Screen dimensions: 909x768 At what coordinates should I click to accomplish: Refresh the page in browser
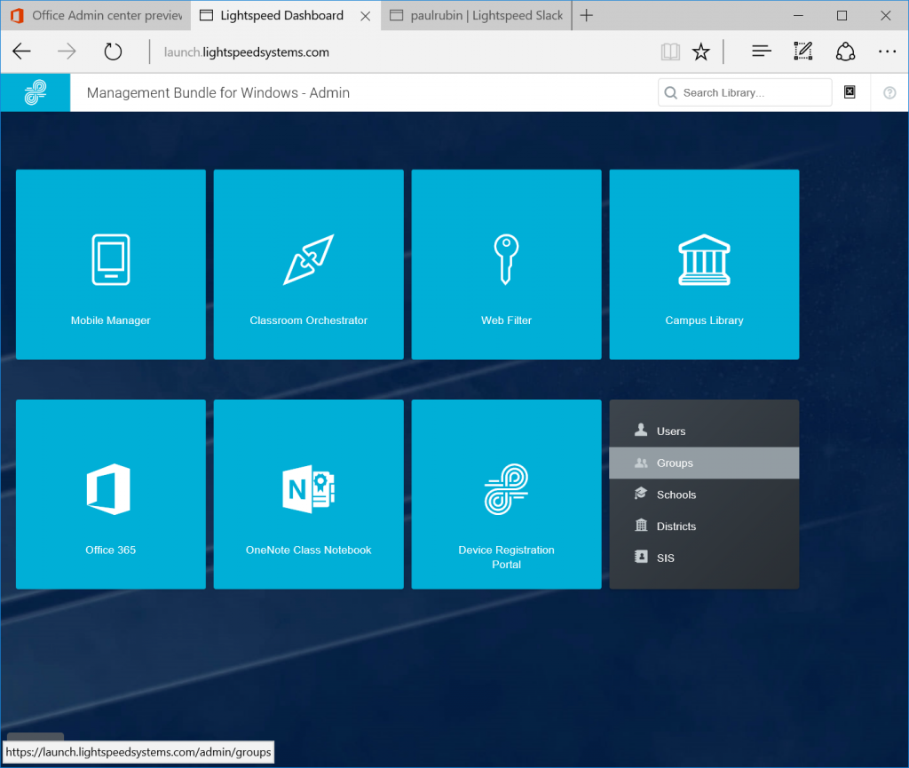point(113,52)
